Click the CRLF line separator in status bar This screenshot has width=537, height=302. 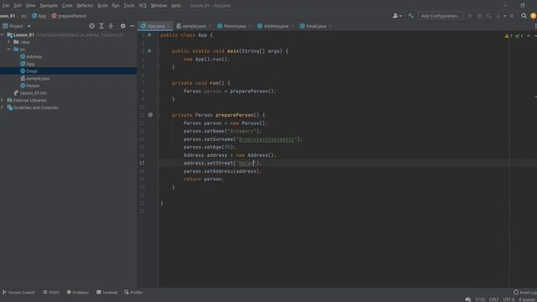click(494, 299)
